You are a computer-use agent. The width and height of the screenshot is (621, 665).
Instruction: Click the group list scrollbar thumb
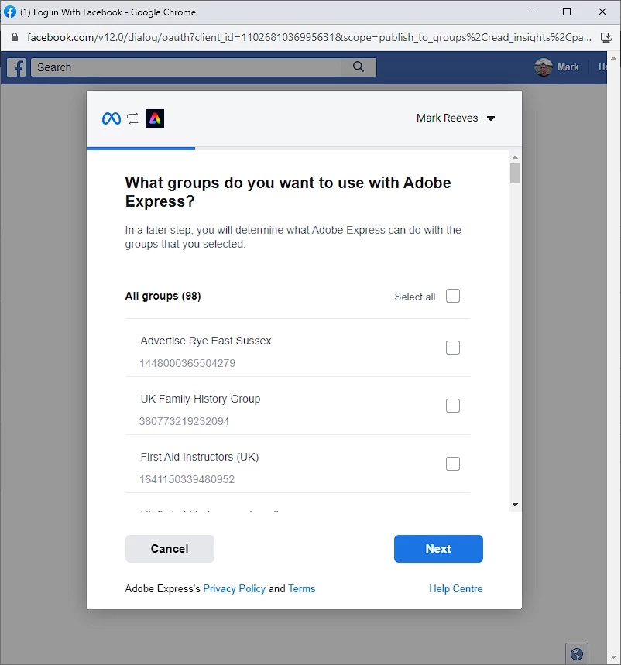click(x=515, y=173)
